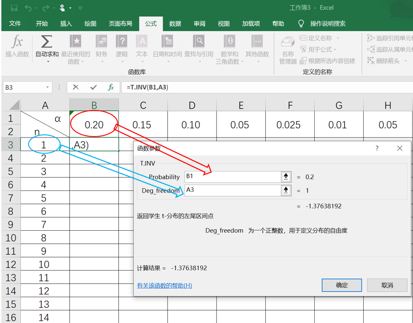Click the Undo arrow icon
This screenshot has height=323, width=413.
click(28, 8)
